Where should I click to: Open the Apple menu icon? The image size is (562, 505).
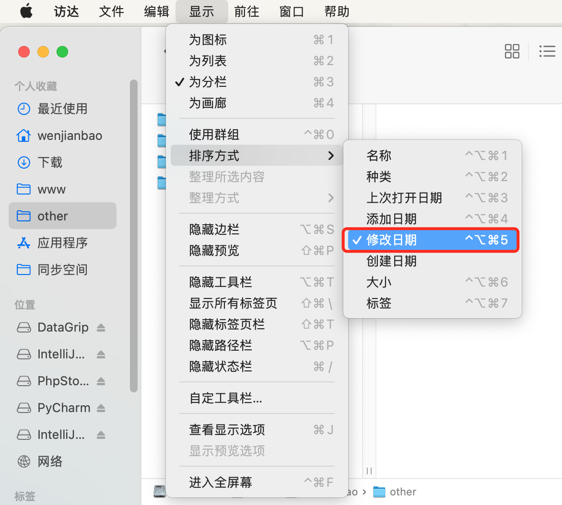click(26, 11)
